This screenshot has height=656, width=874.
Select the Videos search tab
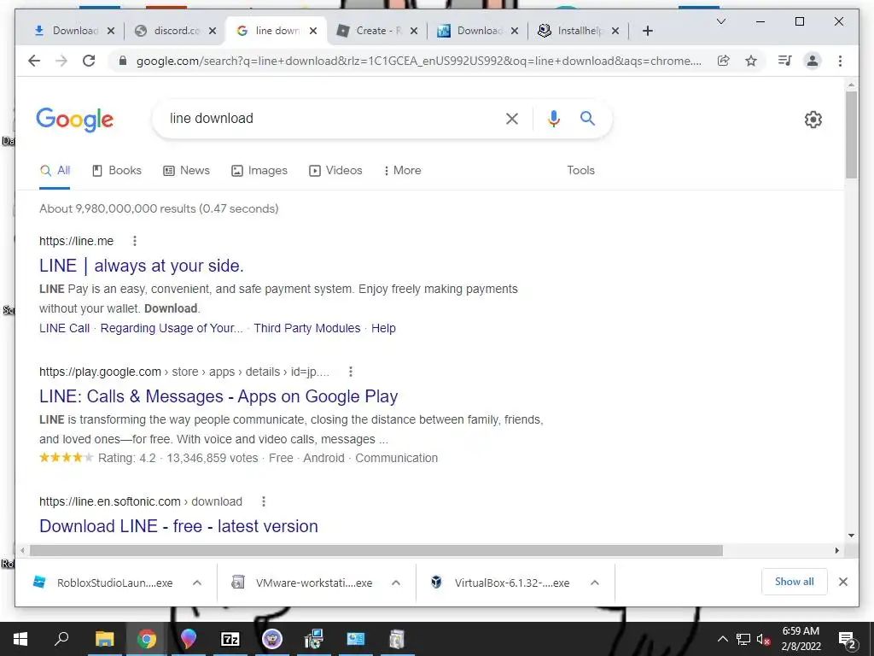(335, 171)
